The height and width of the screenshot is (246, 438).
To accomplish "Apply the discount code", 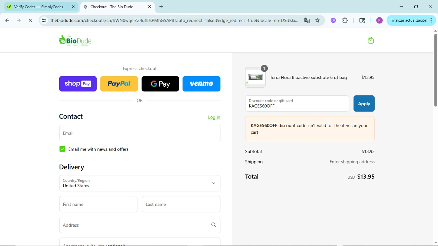I will pos(364,104).
